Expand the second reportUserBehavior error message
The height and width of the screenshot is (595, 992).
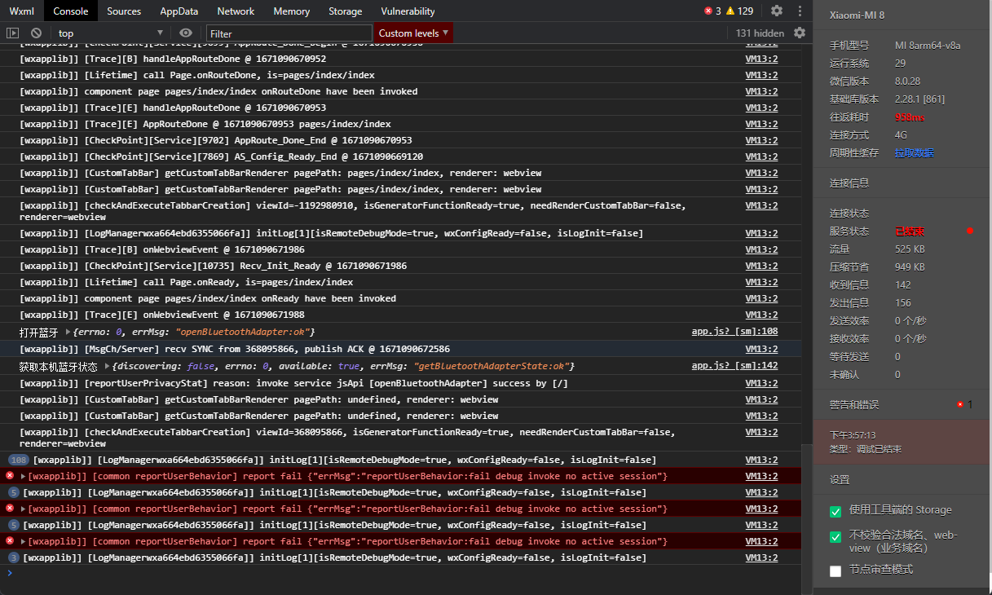coord(24,509)
